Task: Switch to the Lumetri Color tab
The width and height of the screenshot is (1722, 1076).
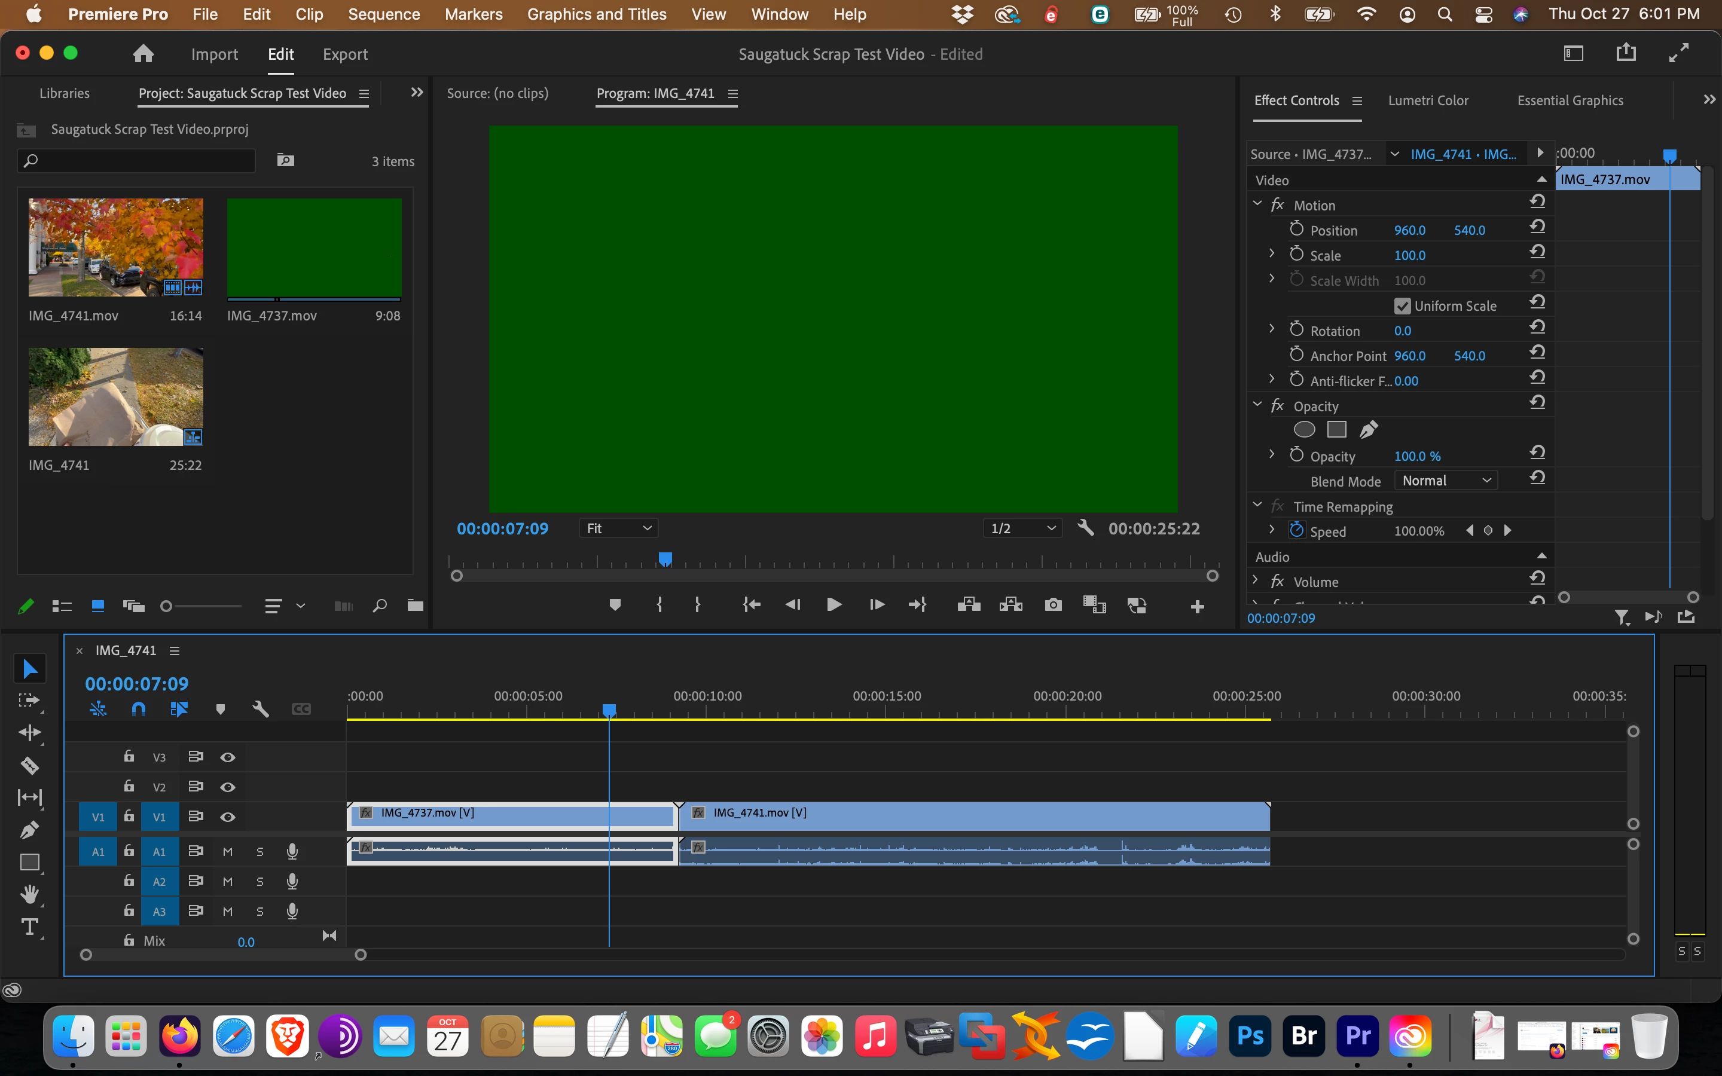Action: (1427, 100)
